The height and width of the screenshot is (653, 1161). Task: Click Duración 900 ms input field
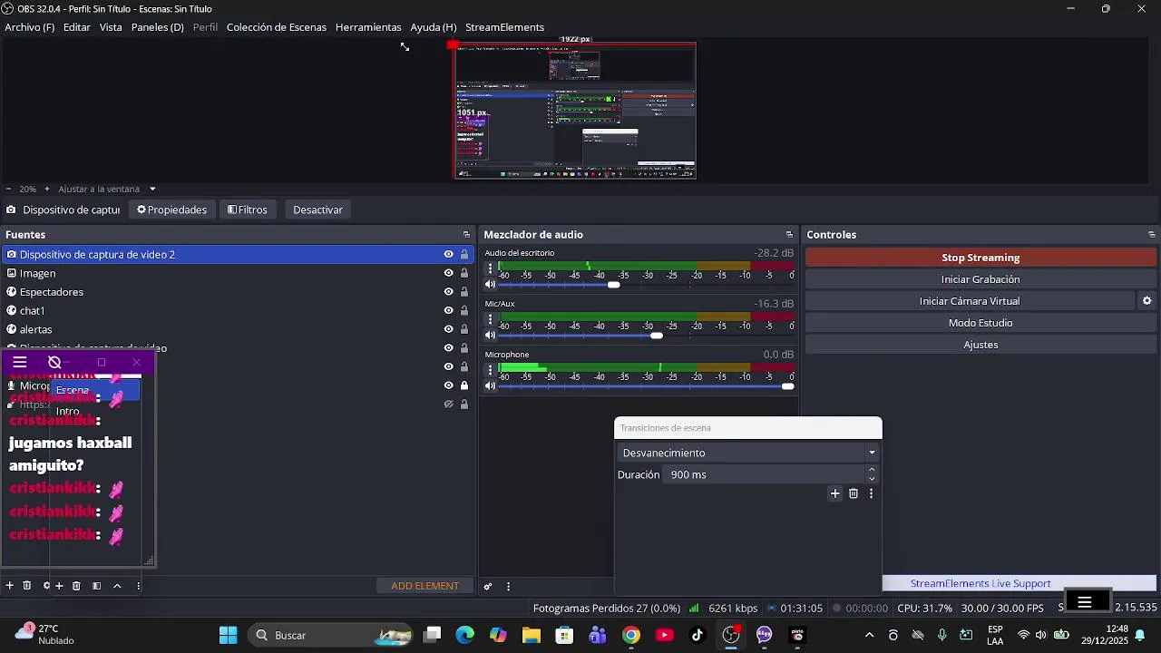click(765, 474)
